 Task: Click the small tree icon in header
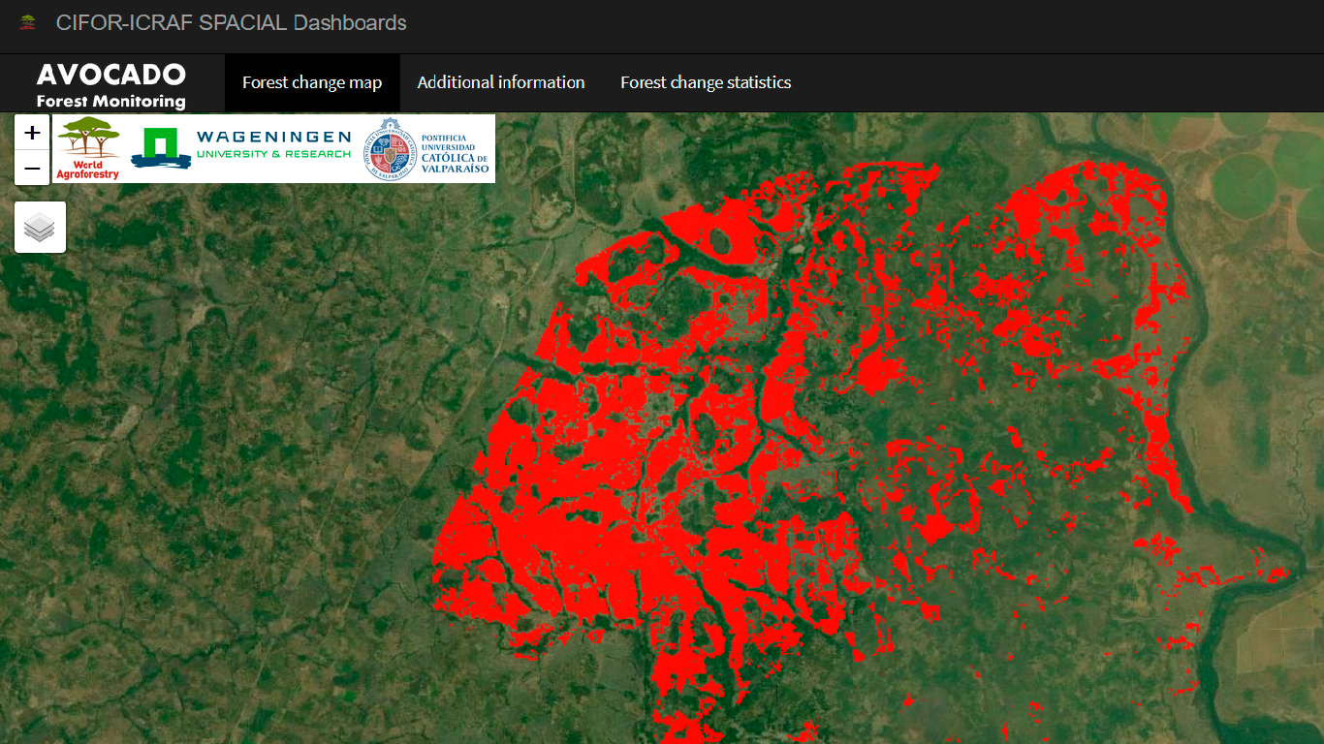[x=28, y=22]
